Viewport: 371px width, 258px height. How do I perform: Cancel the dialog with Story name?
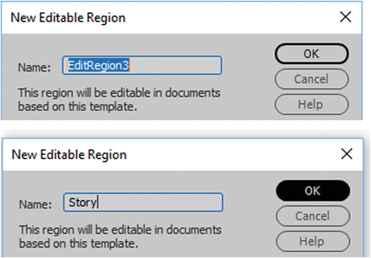[312, 216]
